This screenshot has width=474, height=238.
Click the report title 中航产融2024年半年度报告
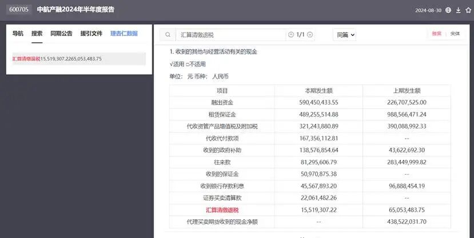pos(75,9)
